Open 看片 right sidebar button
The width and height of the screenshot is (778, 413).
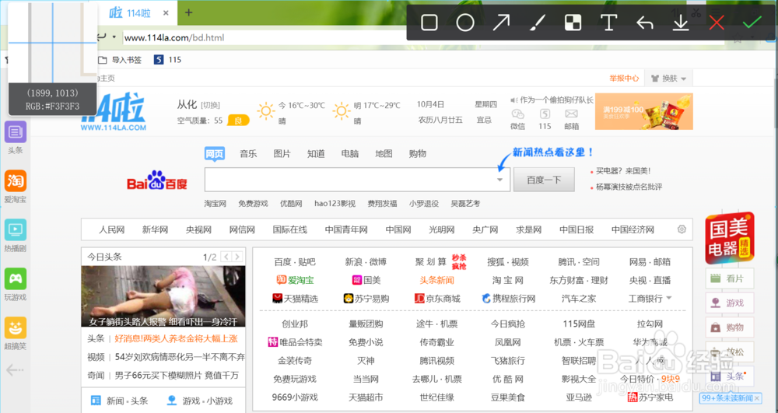pos(730,278)
